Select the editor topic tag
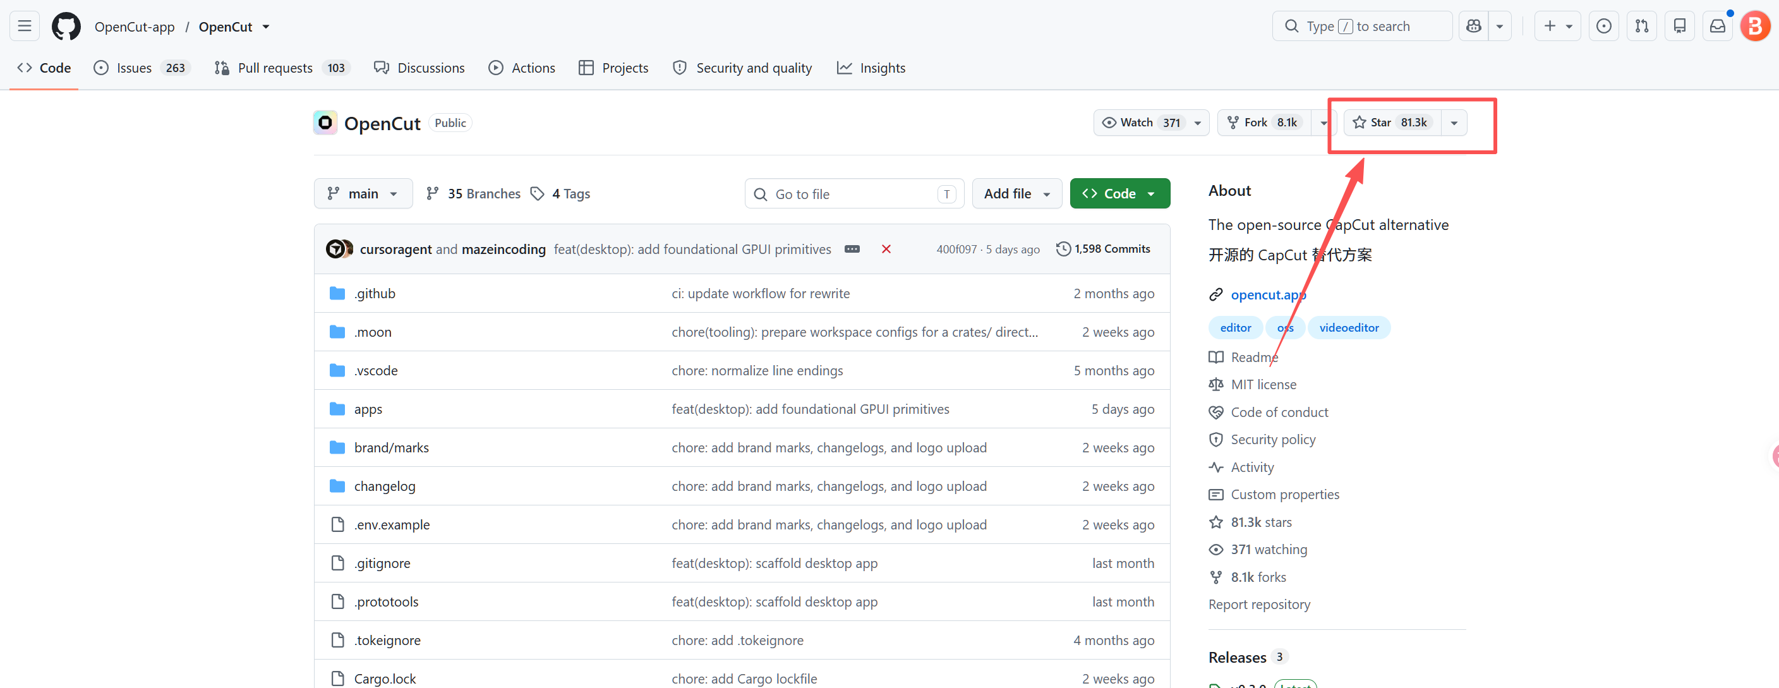 point(1235,327)
